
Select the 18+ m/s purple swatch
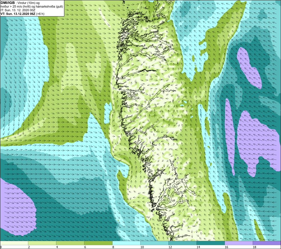coord(267,243)
